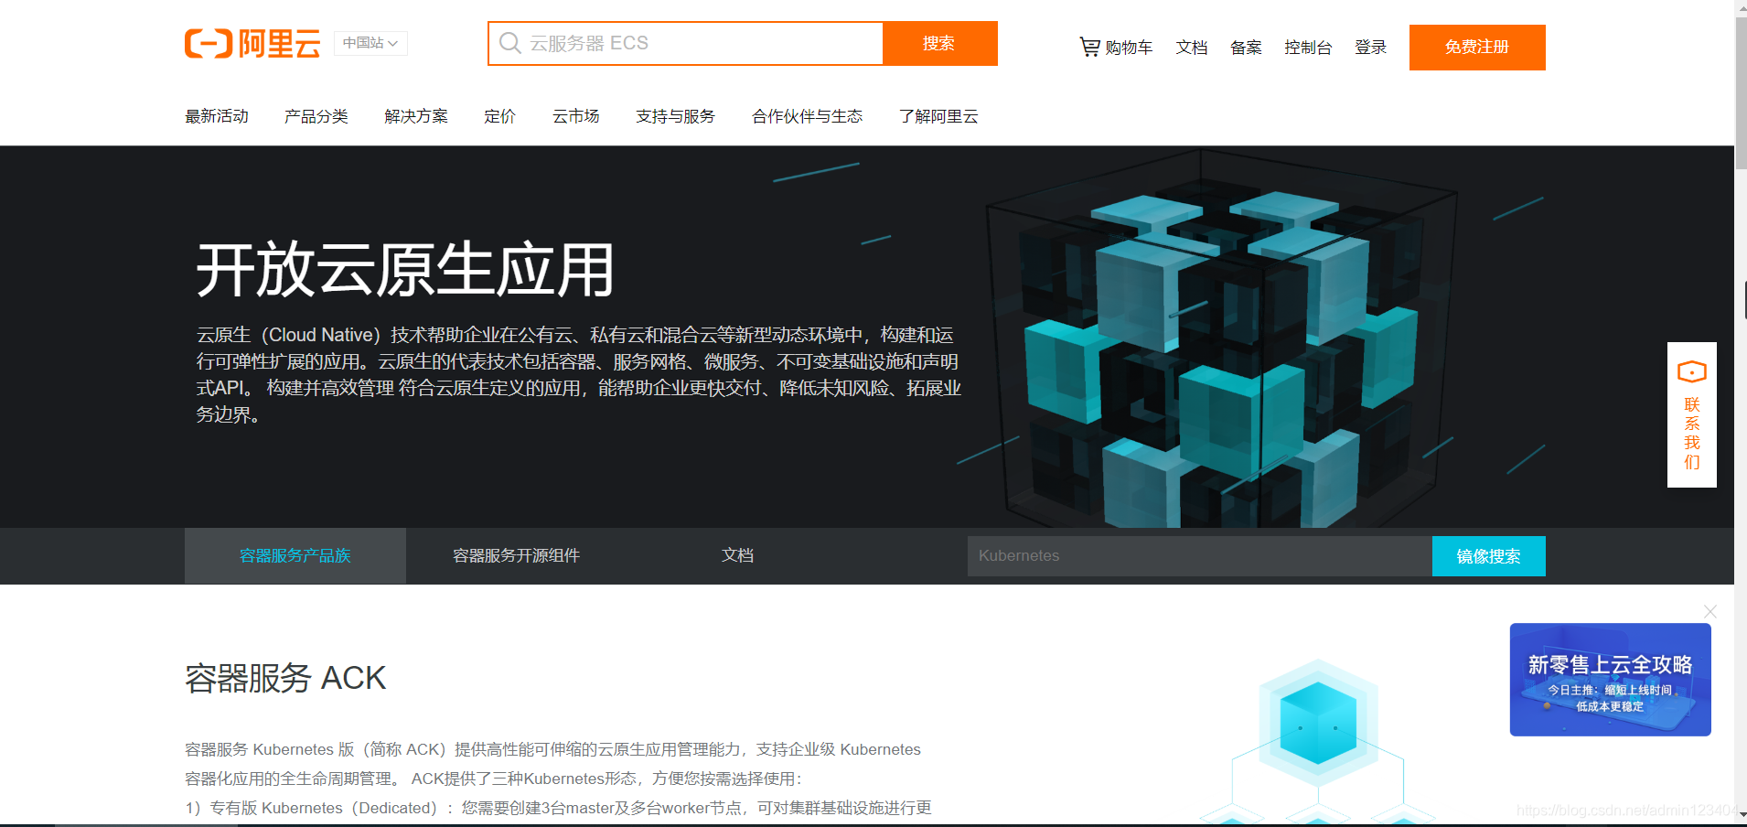Viewport: 1747px width, 827px height.
Task: Open the shopping cart icon
Action: click(1089, 47)
